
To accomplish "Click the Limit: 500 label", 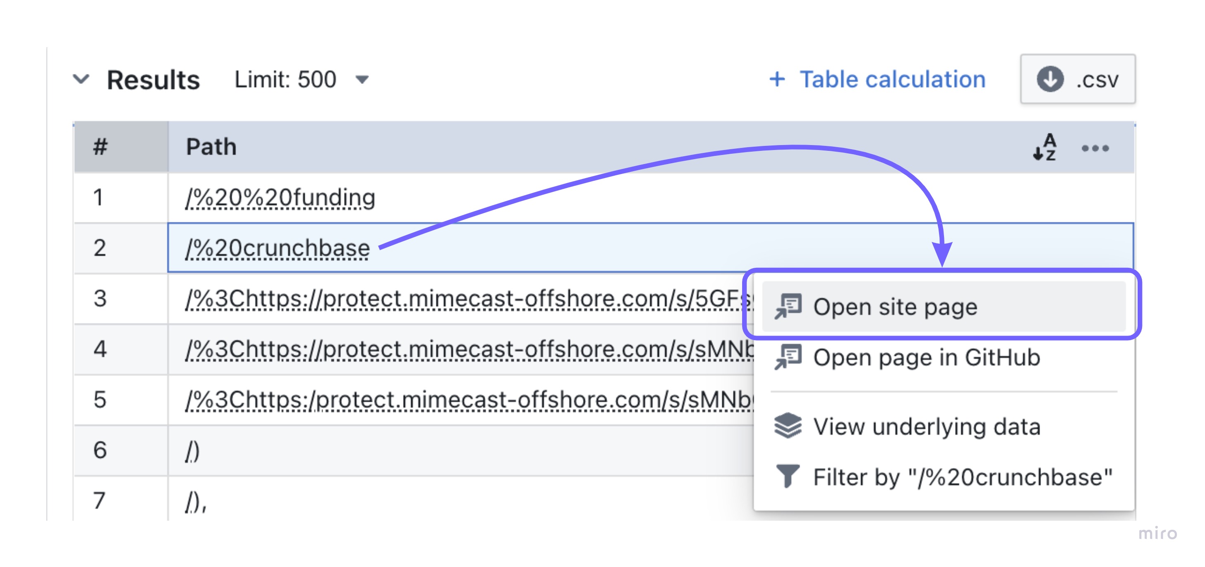I will (285, 79).
